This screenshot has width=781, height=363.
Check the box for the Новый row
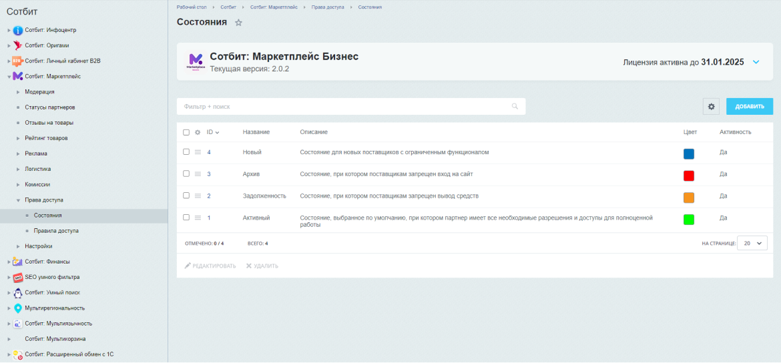pyautogui.click(x=186, y=152)
